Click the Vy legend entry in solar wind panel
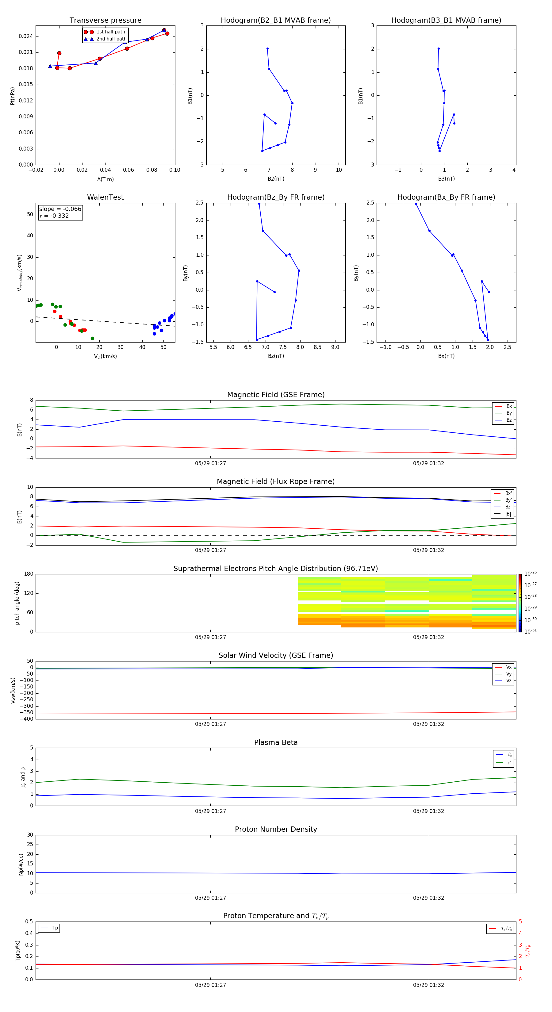This screenshot has width=552, height=1012. point(503,674)
